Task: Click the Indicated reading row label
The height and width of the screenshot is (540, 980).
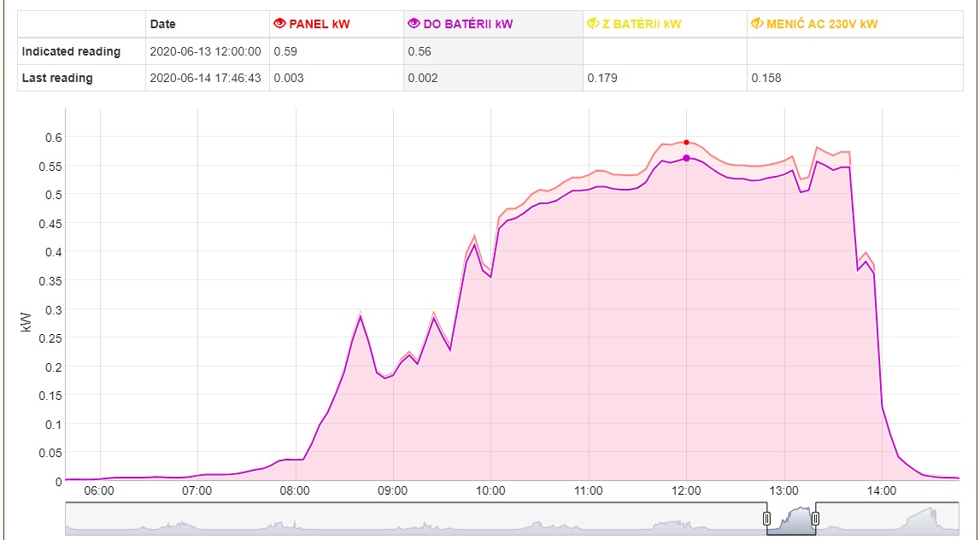Action: (x=71, y=51)
